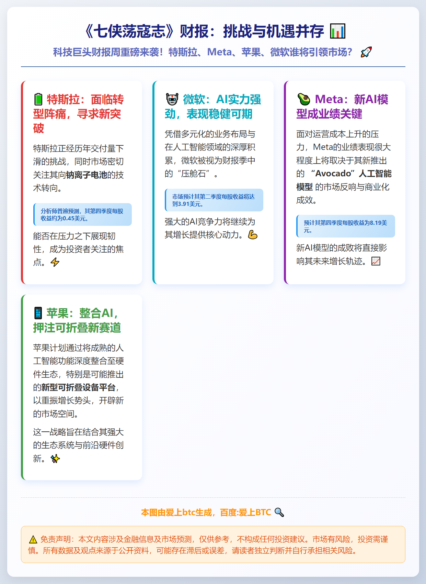Click the text 新AI模型的成败将直接影响

pyautogui.click(x=342, y=254)
